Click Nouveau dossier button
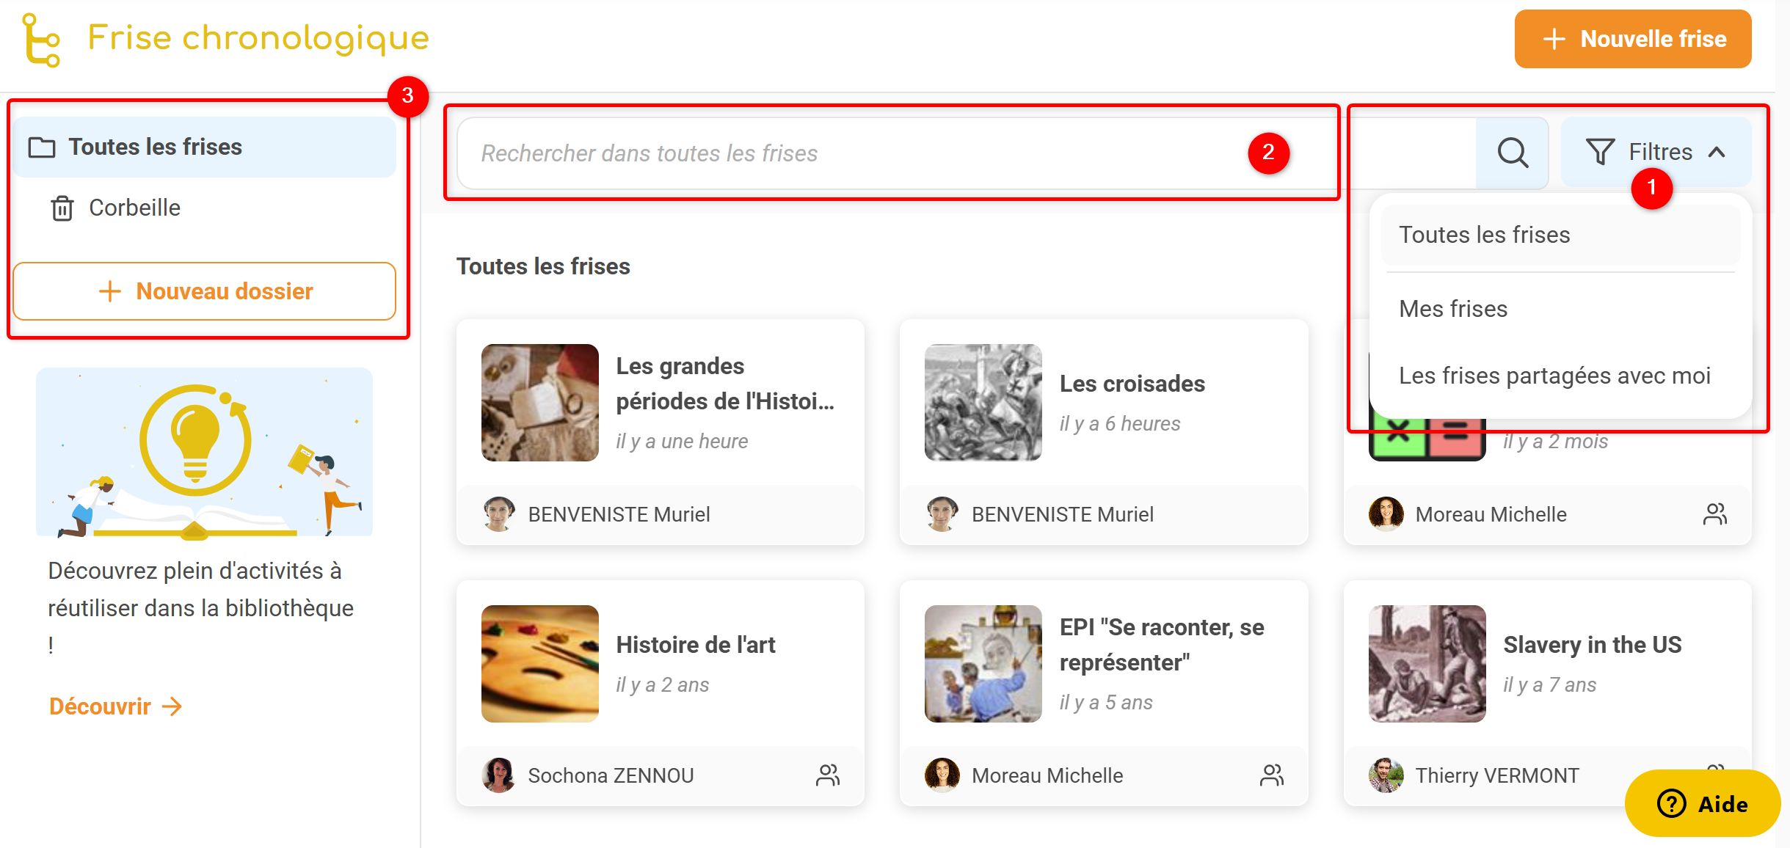Viewport: 1790px width, 848px height. pyautogui.click(x=205, y=291)
